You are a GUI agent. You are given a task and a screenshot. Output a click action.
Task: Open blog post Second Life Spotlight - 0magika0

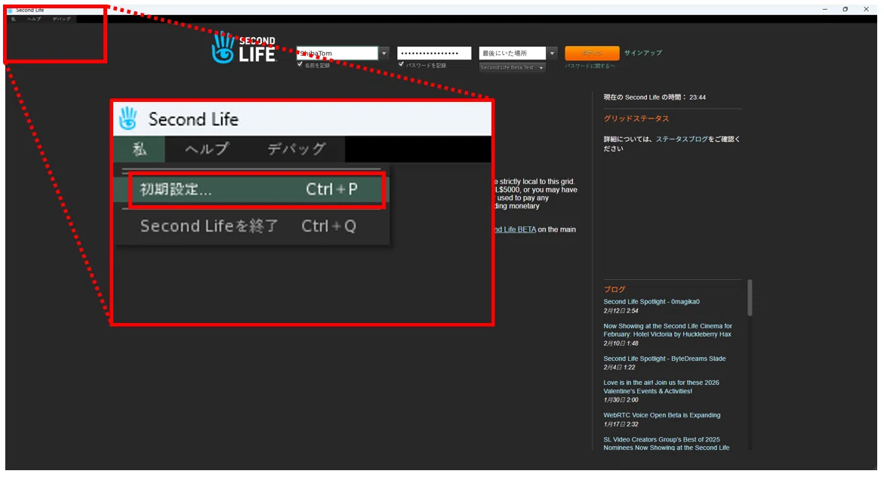(x=651, y=302)
